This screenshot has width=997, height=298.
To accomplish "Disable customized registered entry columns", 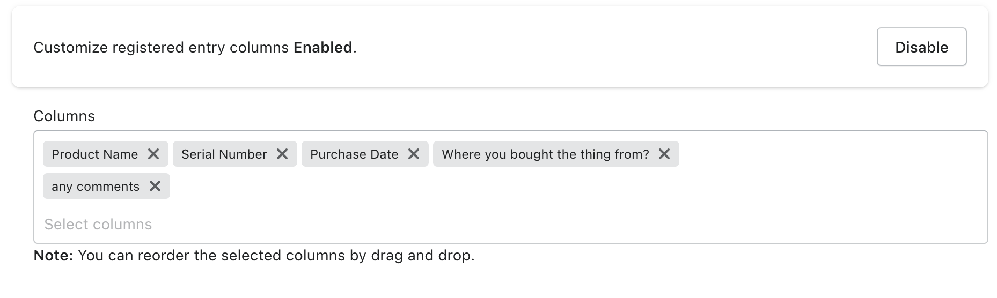I will click(921, 47).
